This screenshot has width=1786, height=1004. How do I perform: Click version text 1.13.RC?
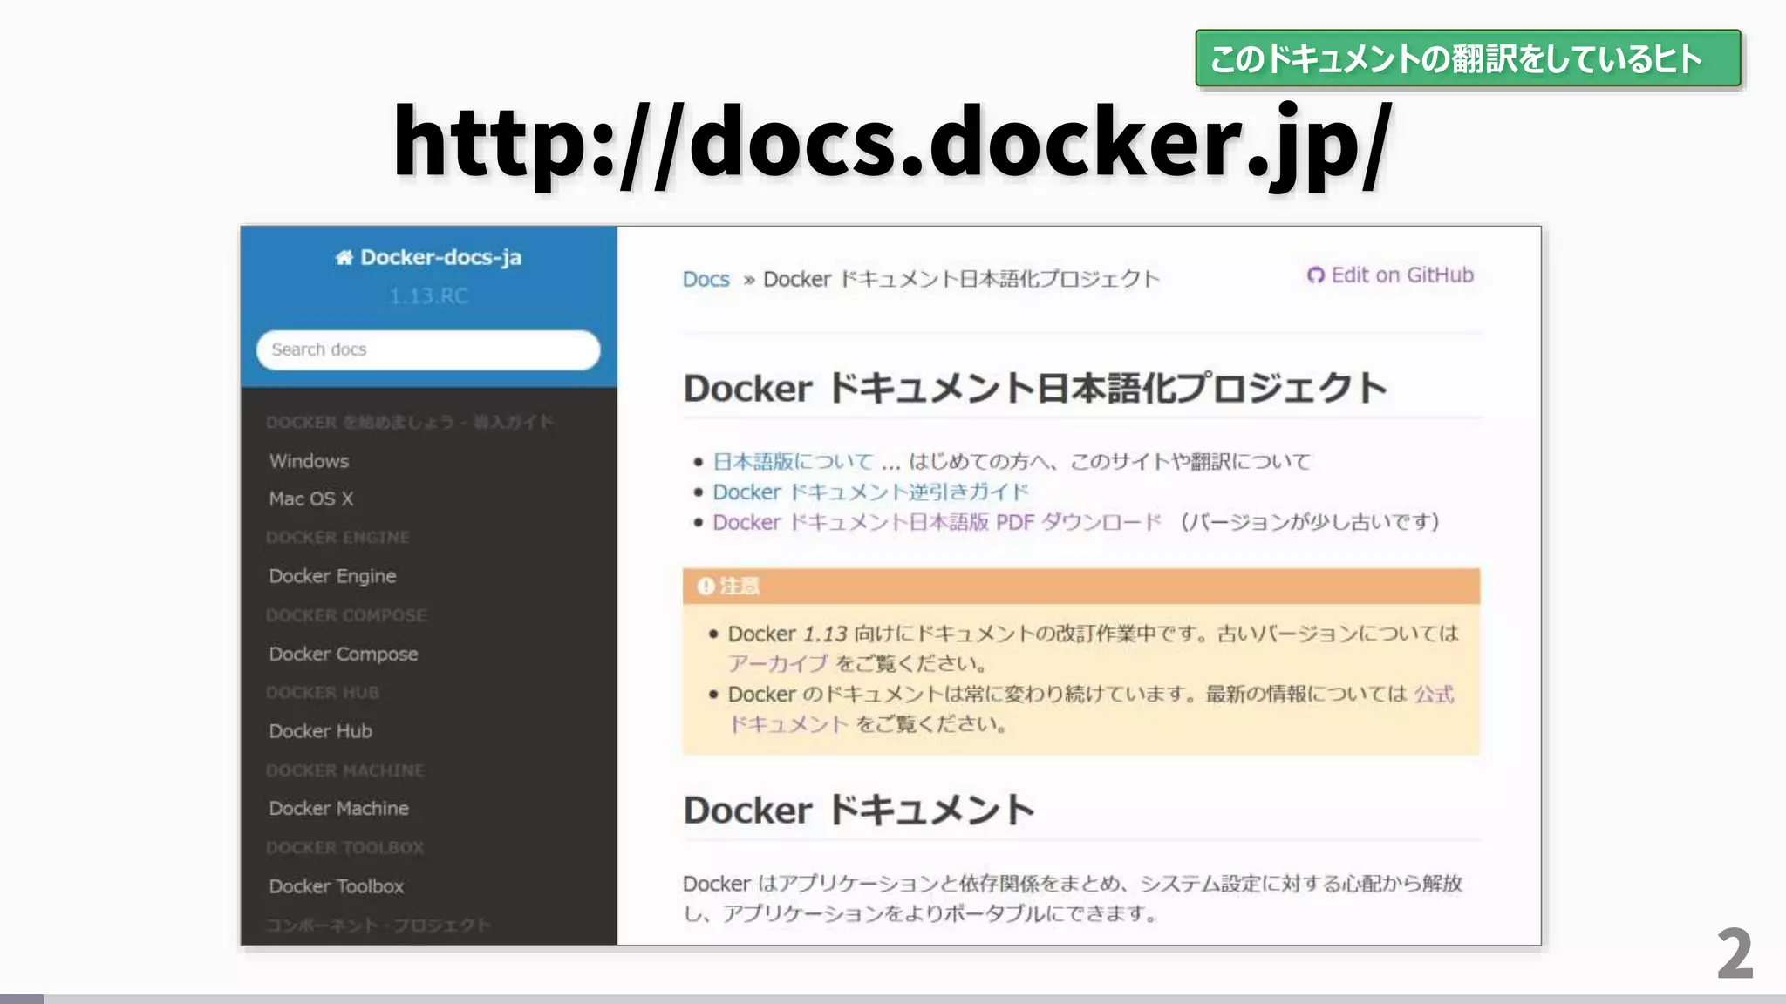[428, 296]
